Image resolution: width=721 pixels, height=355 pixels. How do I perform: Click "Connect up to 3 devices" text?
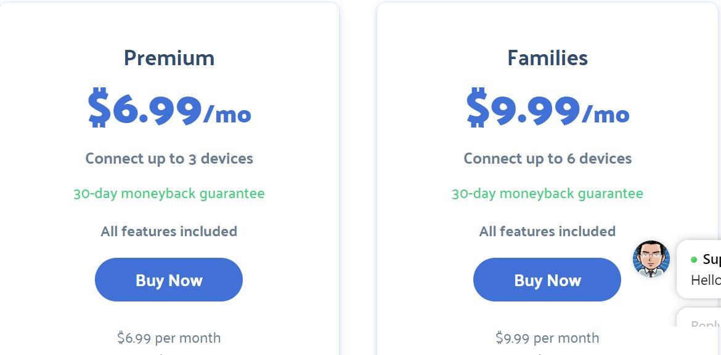click(169, 159)
